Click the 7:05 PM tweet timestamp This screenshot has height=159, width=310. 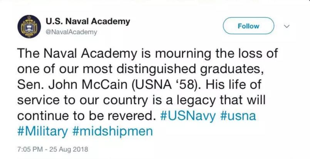(30, 149)
